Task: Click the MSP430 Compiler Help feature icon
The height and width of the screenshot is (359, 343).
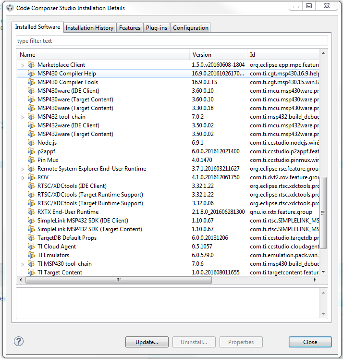Action: (x=31, y=74)
